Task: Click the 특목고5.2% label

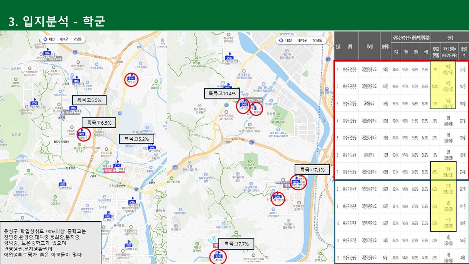Action: (137, 139)
